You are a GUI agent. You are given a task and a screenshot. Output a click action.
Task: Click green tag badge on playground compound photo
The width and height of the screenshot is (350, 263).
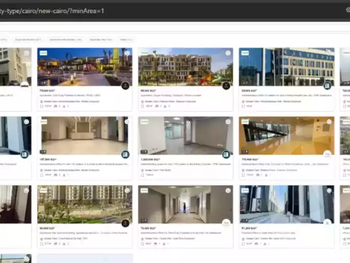[144, 53]
